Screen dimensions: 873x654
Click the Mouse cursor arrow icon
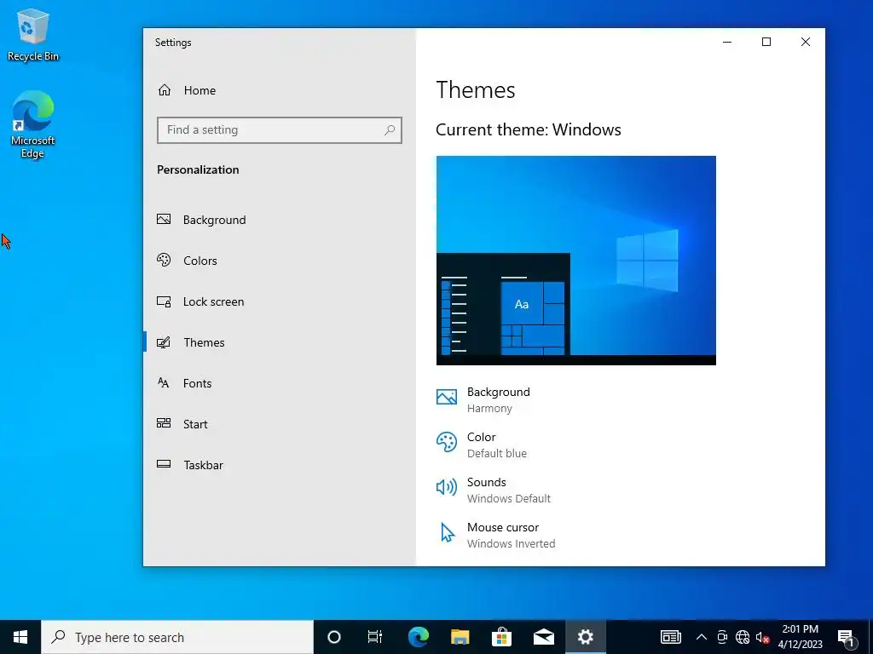pos(447,532)
